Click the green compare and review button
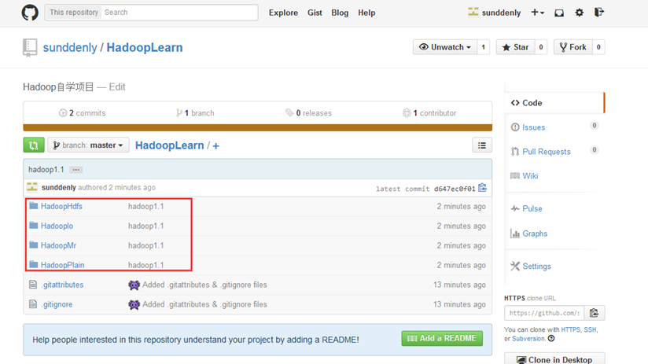Viewport: 648px width, 364px height. (34, 145)
